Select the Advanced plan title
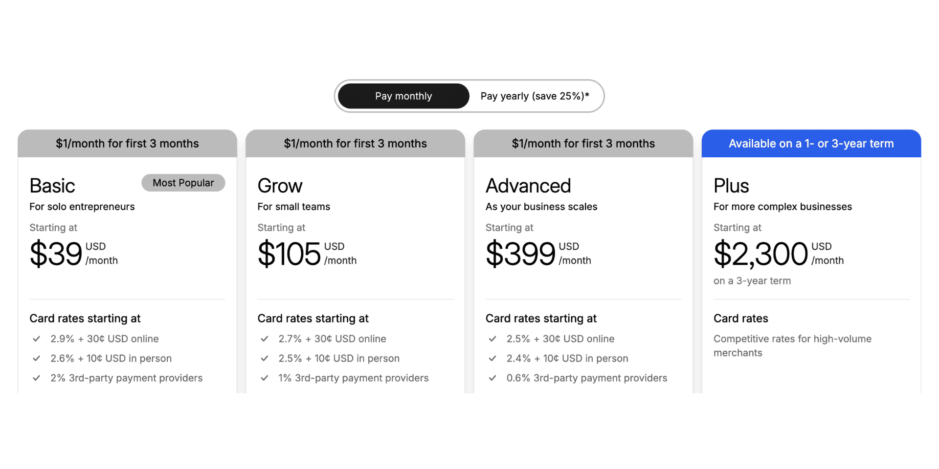 click(528, 186)
